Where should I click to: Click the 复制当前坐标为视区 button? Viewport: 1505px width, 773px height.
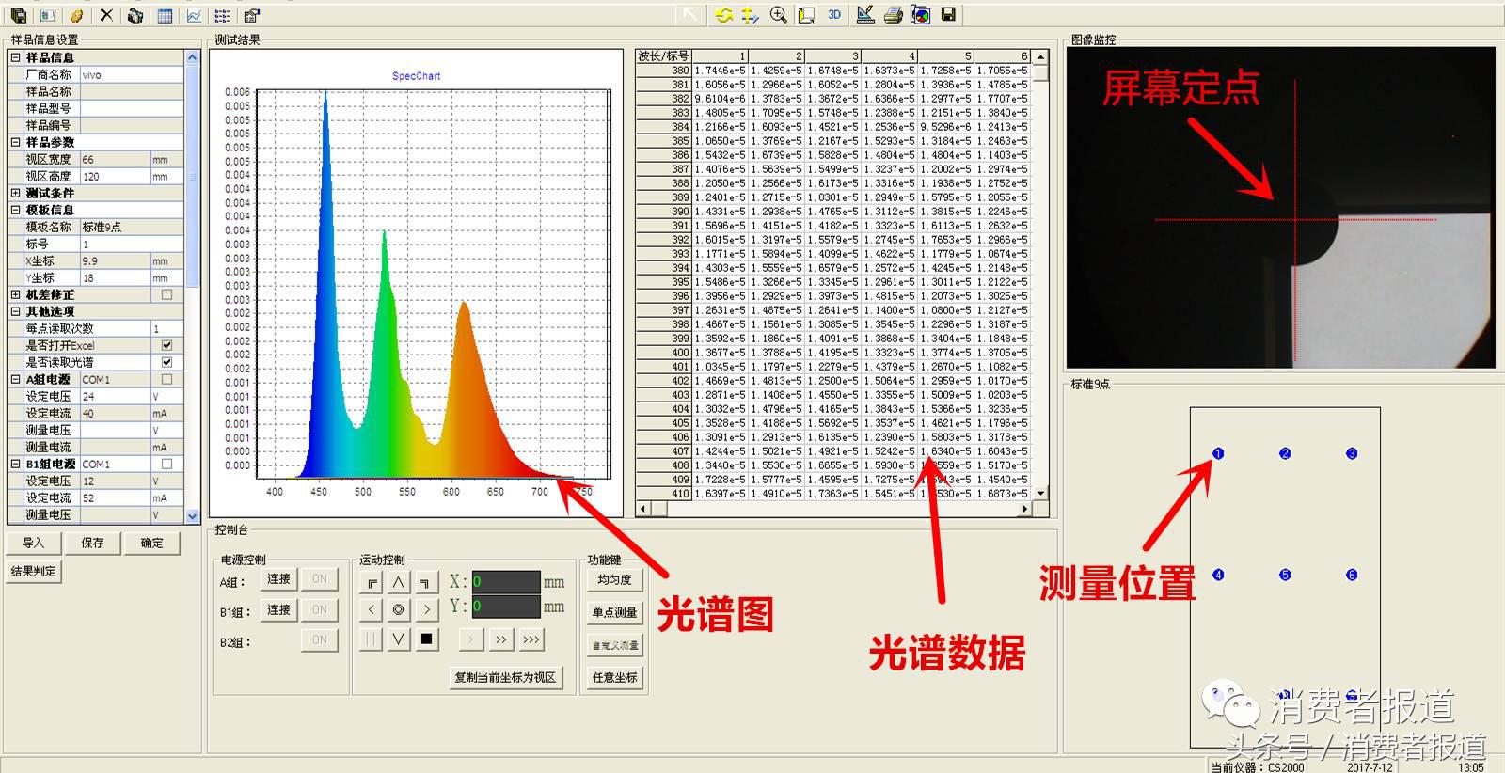point(505,677)
